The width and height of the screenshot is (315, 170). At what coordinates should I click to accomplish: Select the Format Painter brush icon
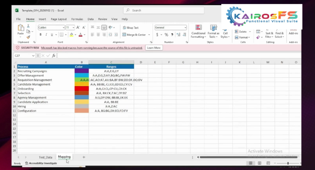pos(28,37)
